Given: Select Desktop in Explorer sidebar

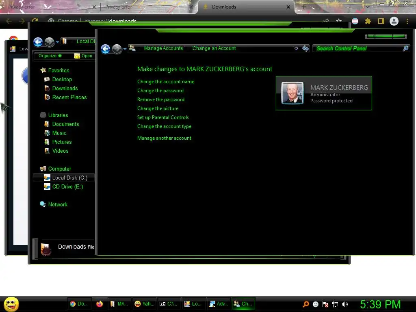Looking at the screenshot, I should pyautogui.click(x=62, y=79).
